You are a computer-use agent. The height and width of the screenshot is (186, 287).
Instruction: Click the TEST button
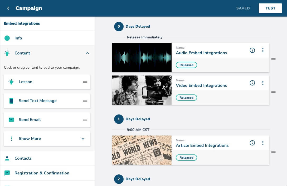click(270, 8)
